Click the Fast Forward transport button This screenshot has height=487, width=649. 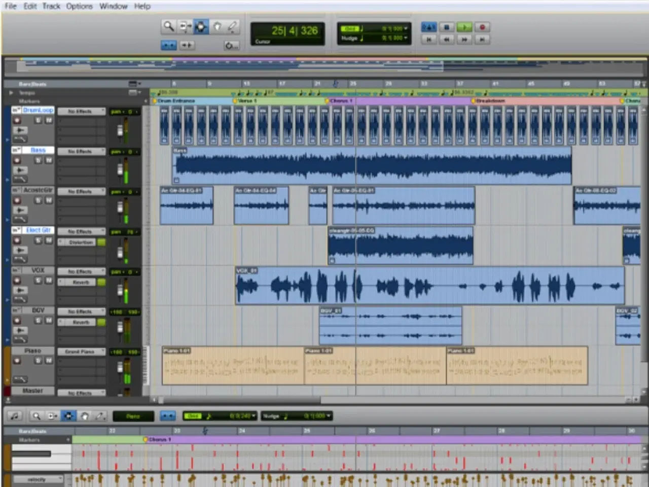click(464, 39)
